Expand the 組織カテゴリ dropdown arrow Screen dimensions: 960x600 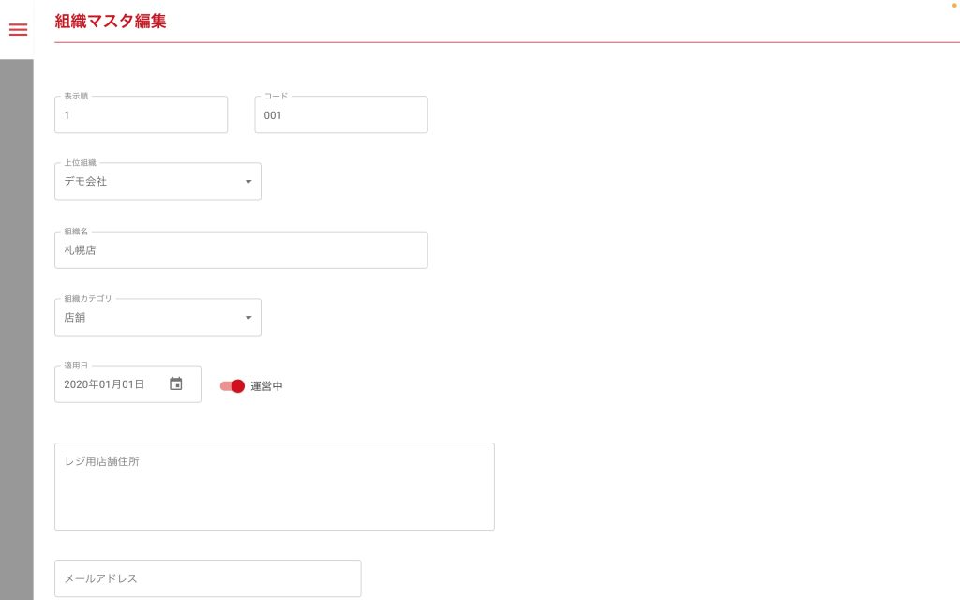248,318
